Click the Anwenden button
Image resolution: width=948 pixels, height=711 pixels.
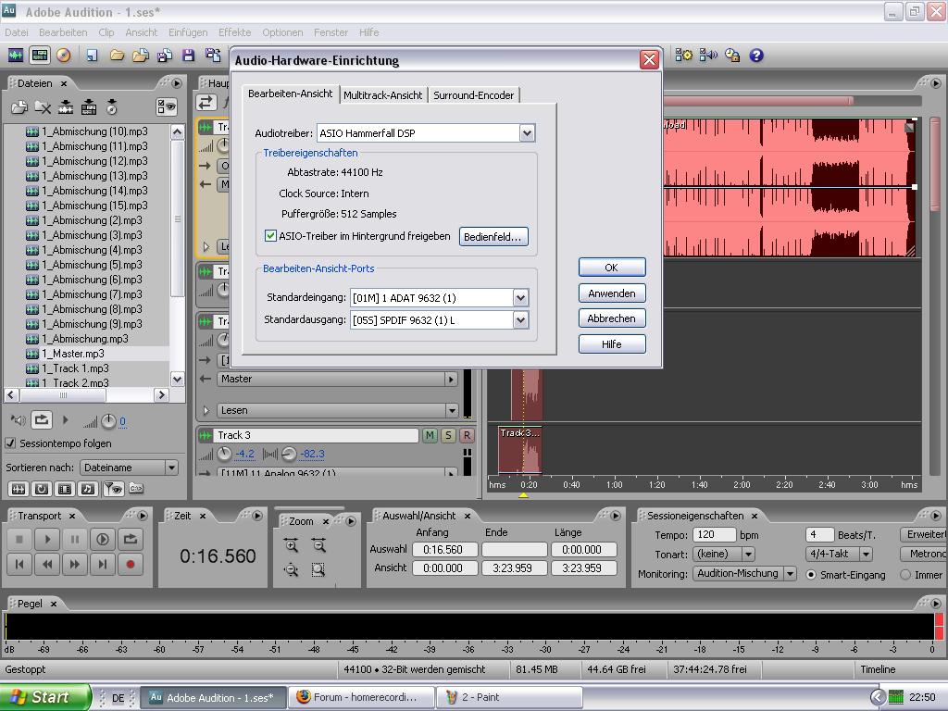pos(612,293)
